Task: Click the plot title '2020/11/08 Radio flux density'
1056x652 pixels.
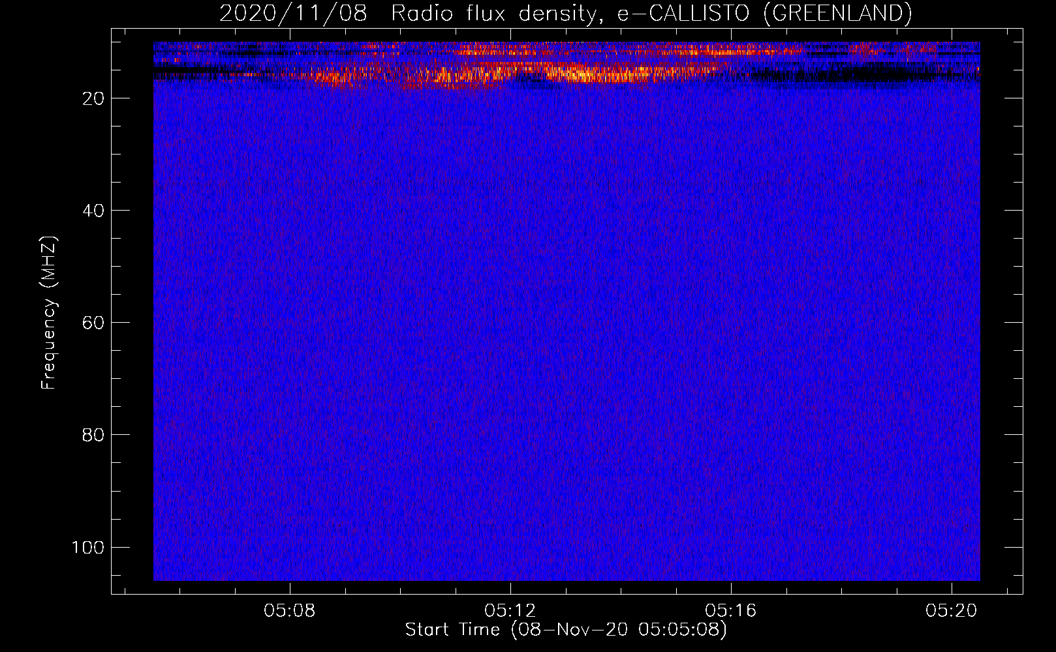Action: pos(565,13)
